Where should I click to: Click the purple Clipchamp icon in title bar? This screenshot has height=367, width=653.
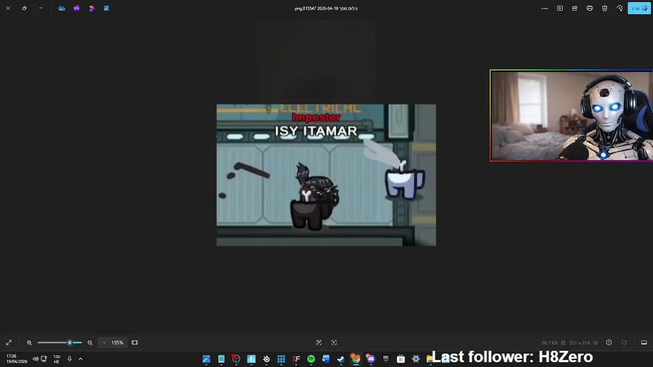tap(77, 8)
